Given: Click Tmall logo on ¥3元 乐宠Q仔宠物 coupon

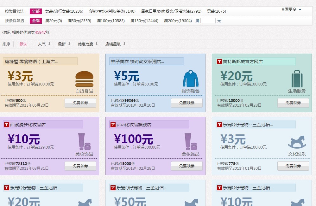Looking at the screenshot, I should pyautogui.click(x=219, y=125).
